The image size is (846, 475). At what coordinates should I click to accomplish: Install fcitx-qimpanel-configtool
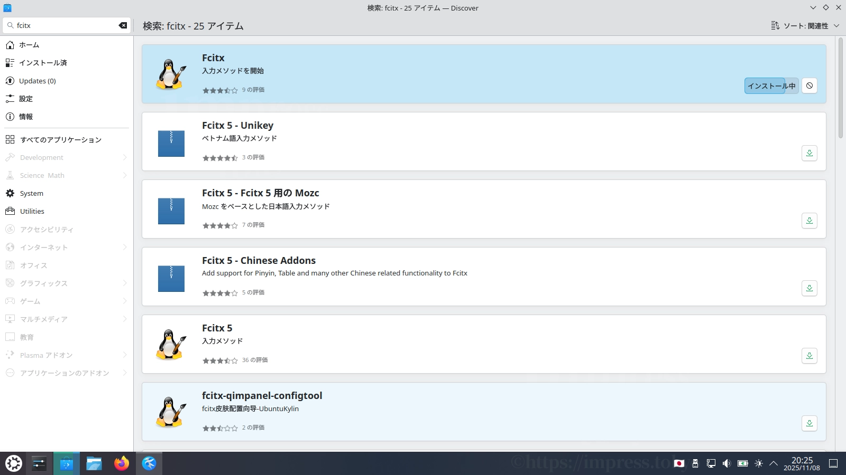810,423
